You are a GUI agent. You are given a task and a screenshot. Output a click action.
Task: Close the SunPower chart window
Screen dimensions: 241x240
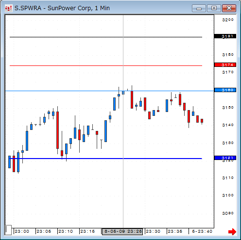click(x=229, y=8)
